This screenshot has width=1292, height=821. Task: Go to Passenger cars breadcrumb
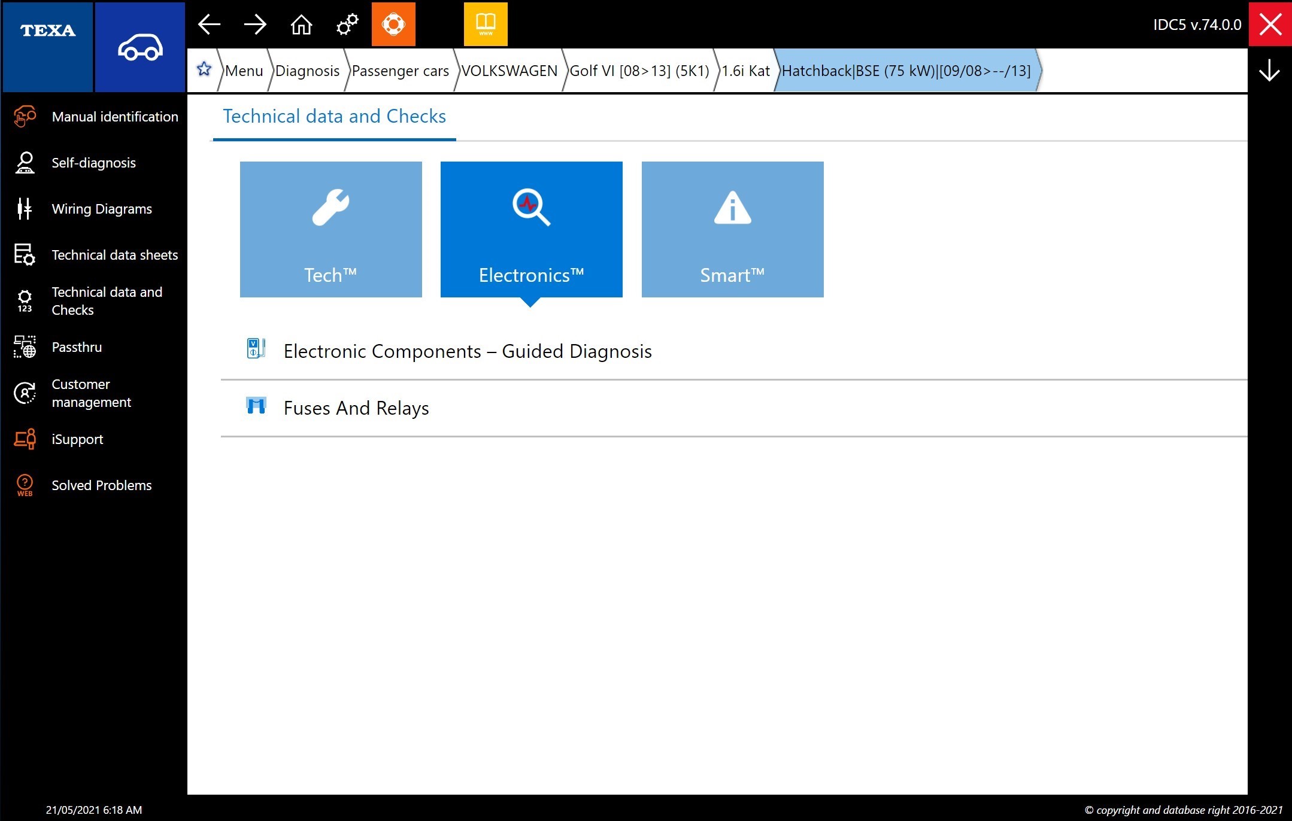[401, 71]
